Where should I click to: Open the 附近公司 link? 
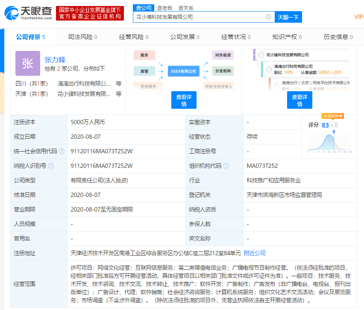coord(255,253)
